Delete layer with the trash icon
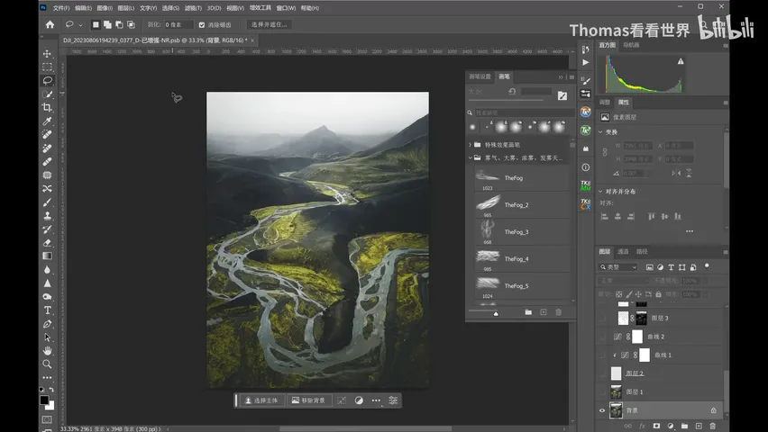The height and width of the screenshot is (432, 768). point(713,426)
